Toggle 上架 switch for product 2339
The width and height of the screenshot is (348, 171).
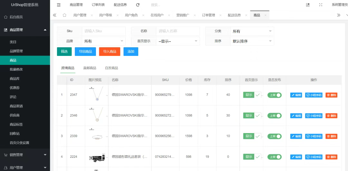pos(275,136)
